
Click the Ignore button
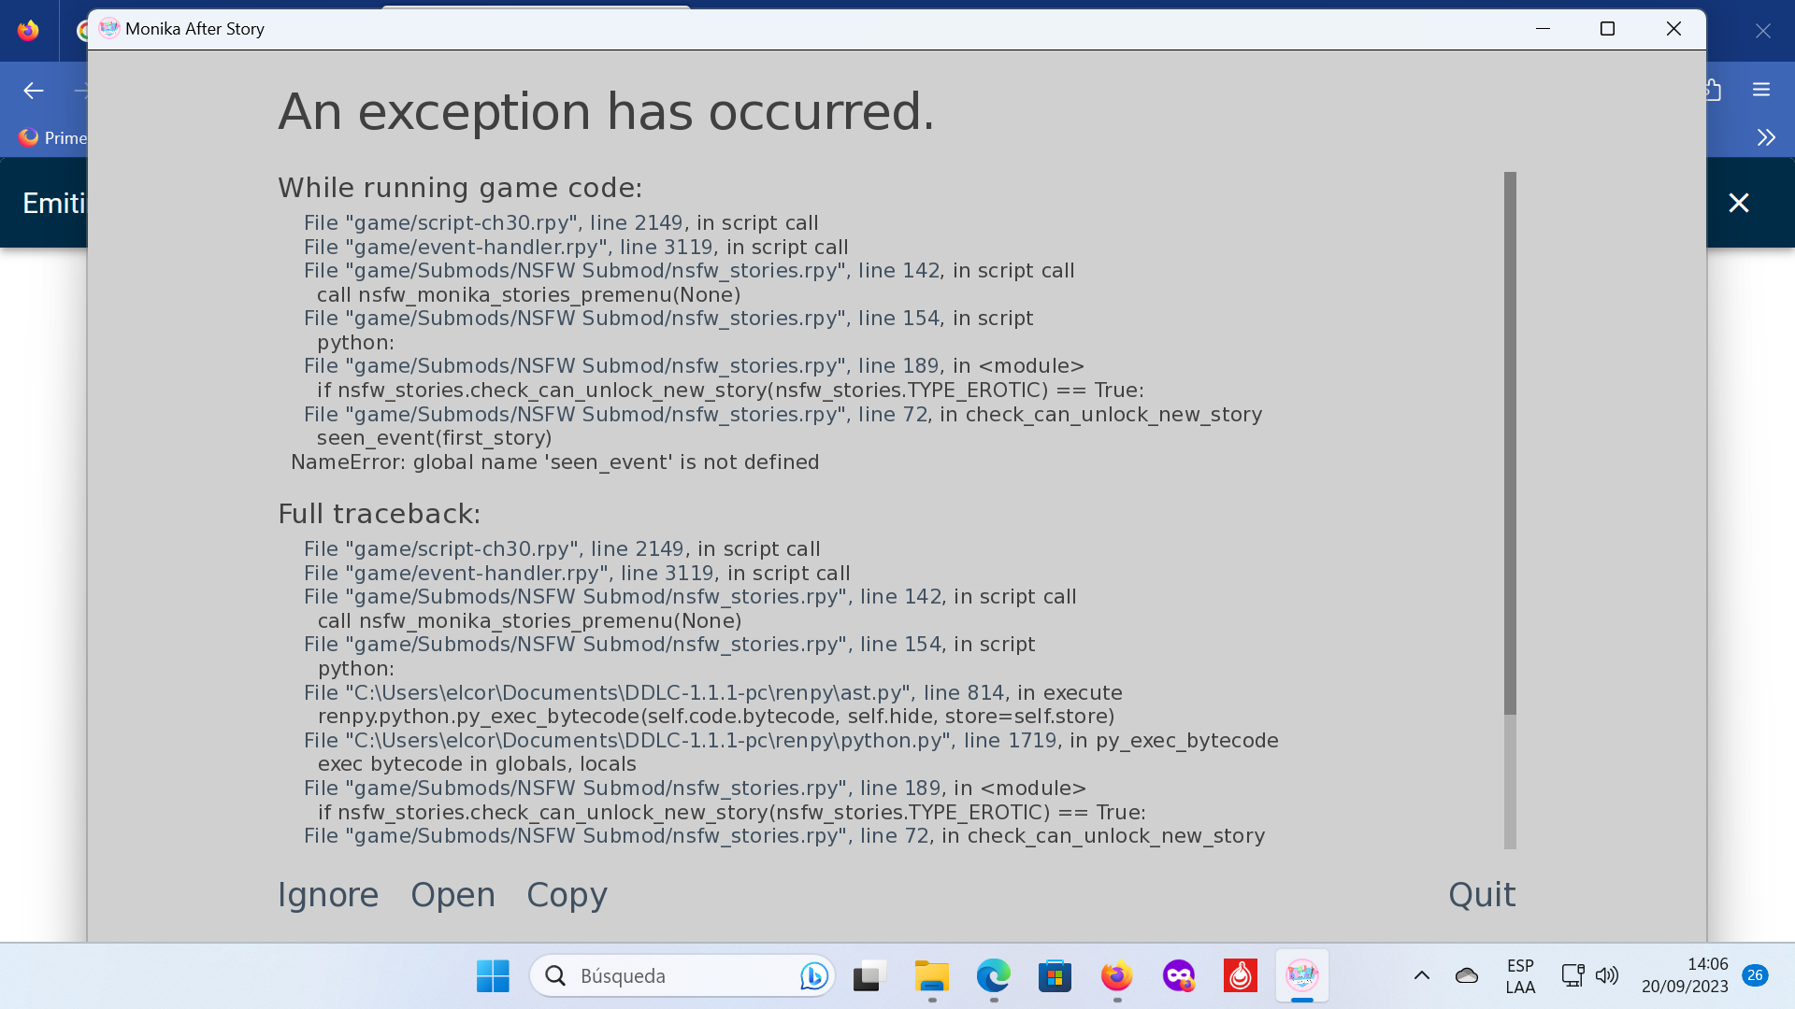pyautogui.click(x=327, y=895)
